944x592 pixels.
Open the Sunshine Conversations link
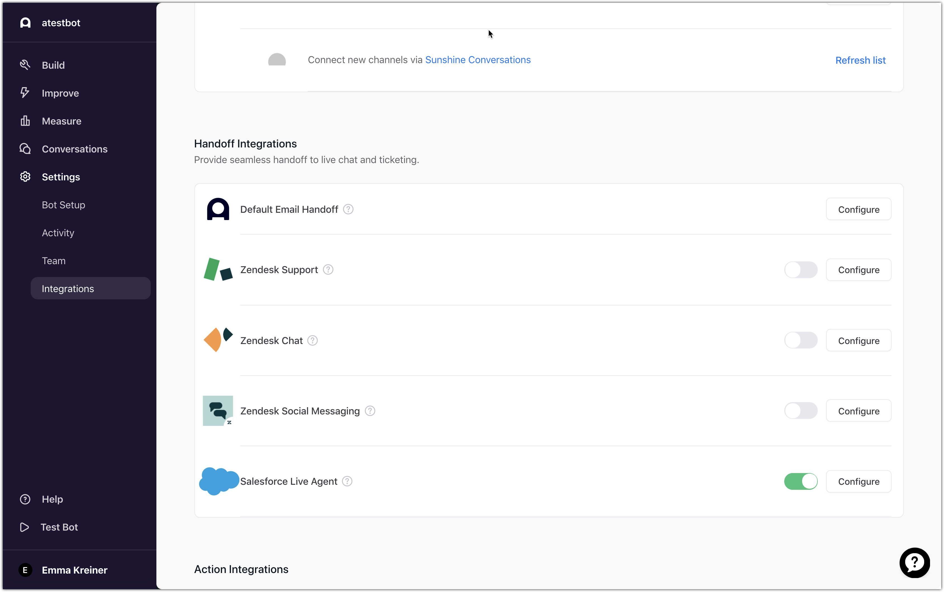478,60
